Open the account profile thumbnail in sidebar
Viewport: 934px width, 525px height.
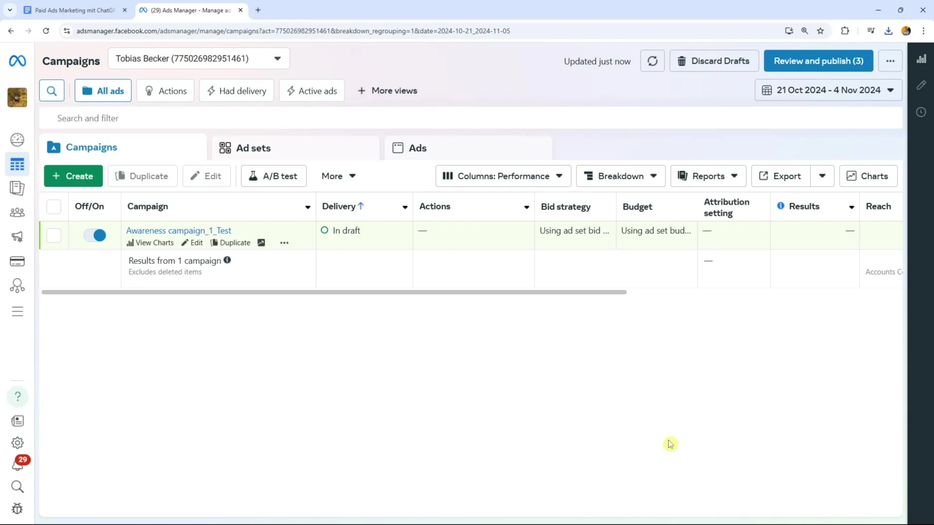pos(18,97)
